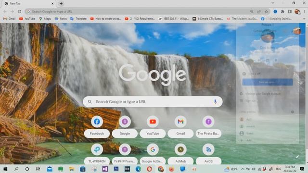This screenshot has width=308, height=173.
Task: Open 'IEEE 802.11 - Wikip...' bookmark
Action: click(174, 19)
